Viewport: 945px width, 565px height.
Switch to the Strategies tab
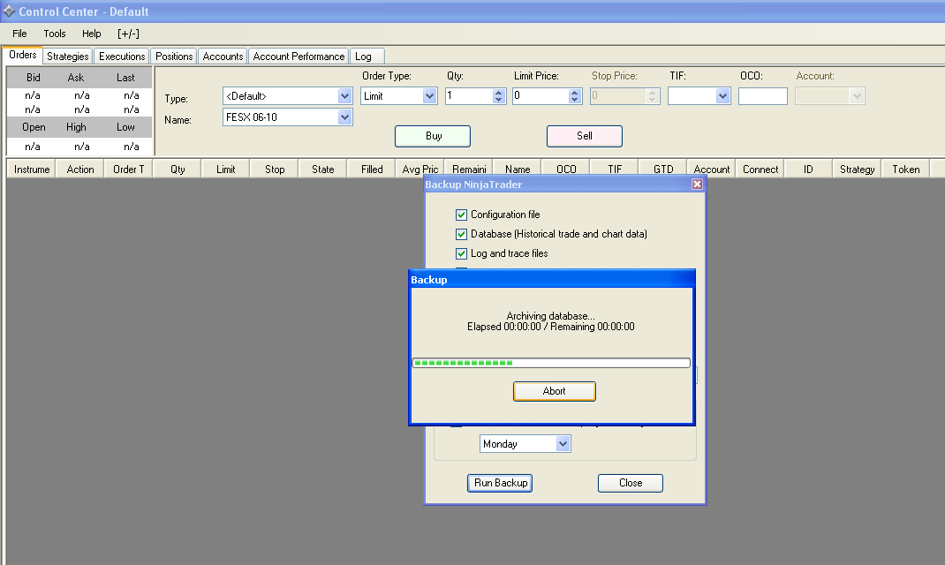68,56
